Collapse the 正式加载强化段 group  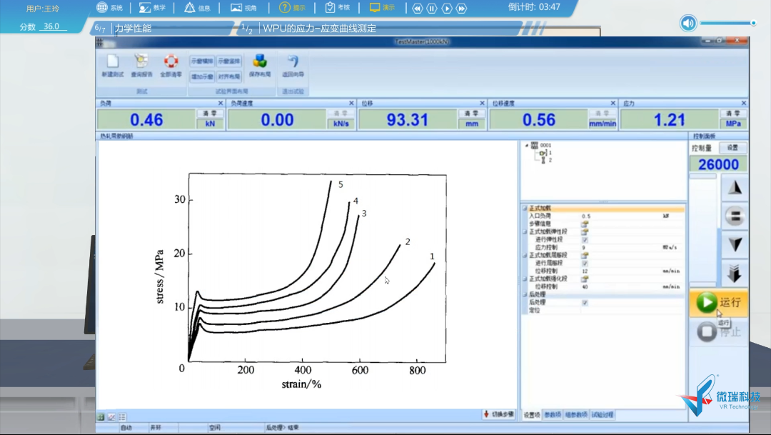525,279
